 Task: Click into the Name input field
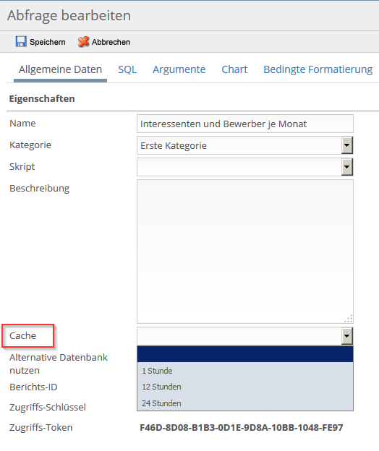245,124
